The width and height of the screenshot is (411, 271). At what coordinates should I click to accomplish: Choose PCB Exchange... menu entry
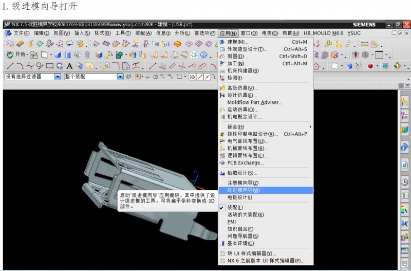[266, 162]
